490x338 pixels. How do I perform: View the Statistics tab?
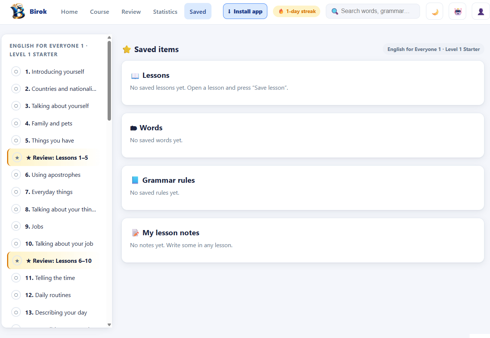click(x=165, y=12)
